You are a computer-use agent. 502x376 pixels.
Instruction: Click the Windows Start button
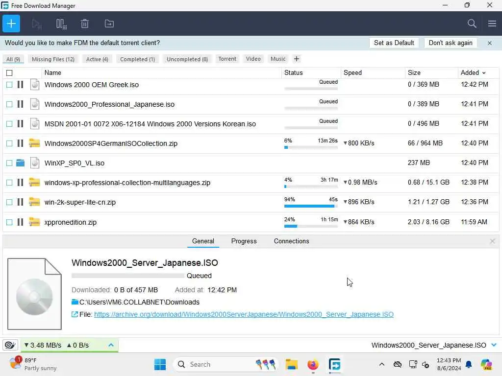(x=160, y=364)
